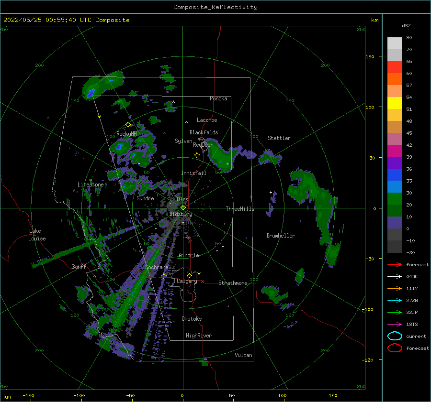Screen dimensions: 431x402
Task: Click the orange 111V arrow icon
Action: coord(395,288)
